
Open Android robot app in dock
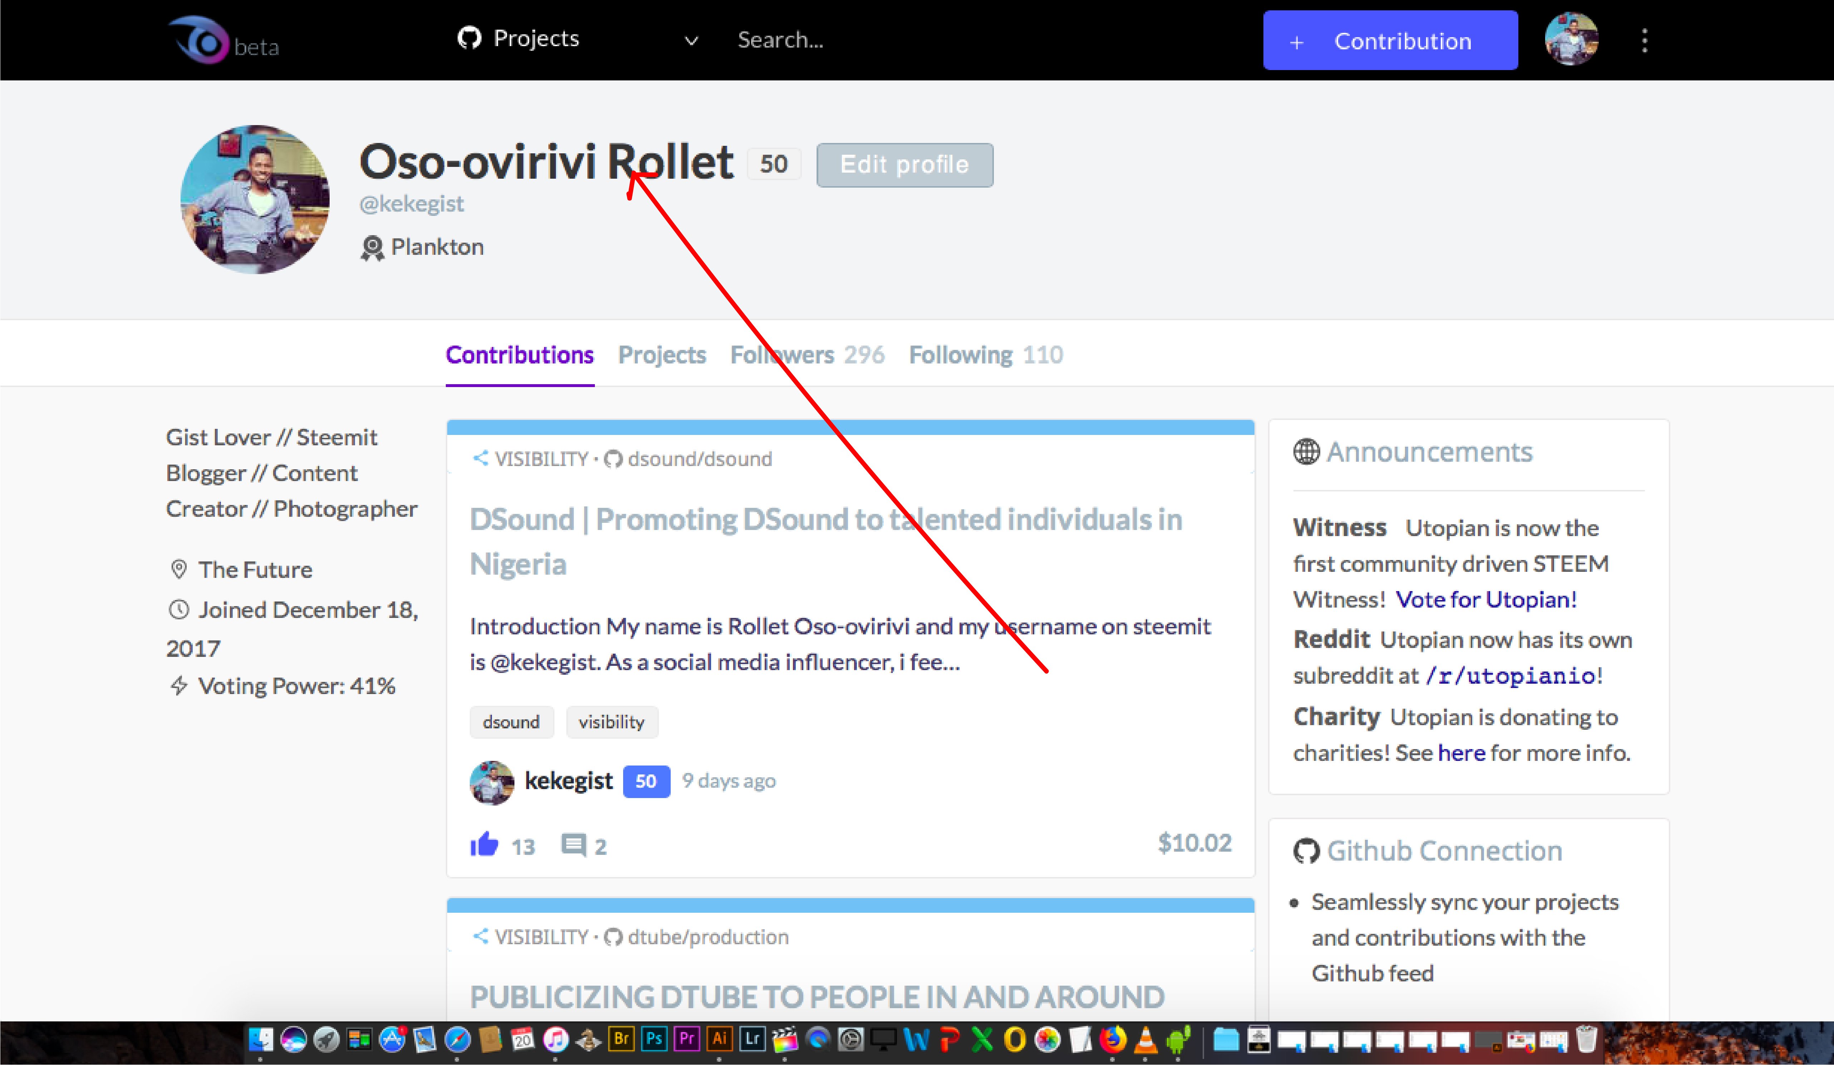tap(1179, 1040)
